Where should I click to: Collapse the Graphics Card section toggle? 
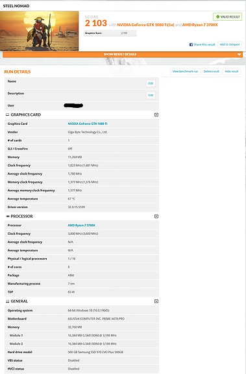coord(156,114)
